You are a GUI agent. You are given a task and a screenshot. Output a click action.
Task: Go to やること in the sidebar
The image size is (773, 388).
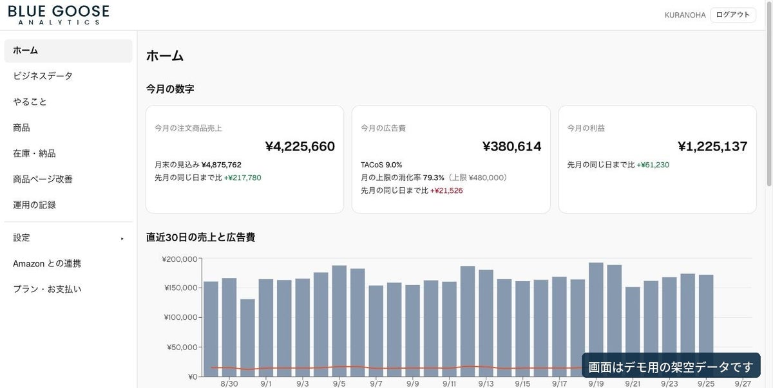pos(68,102)
